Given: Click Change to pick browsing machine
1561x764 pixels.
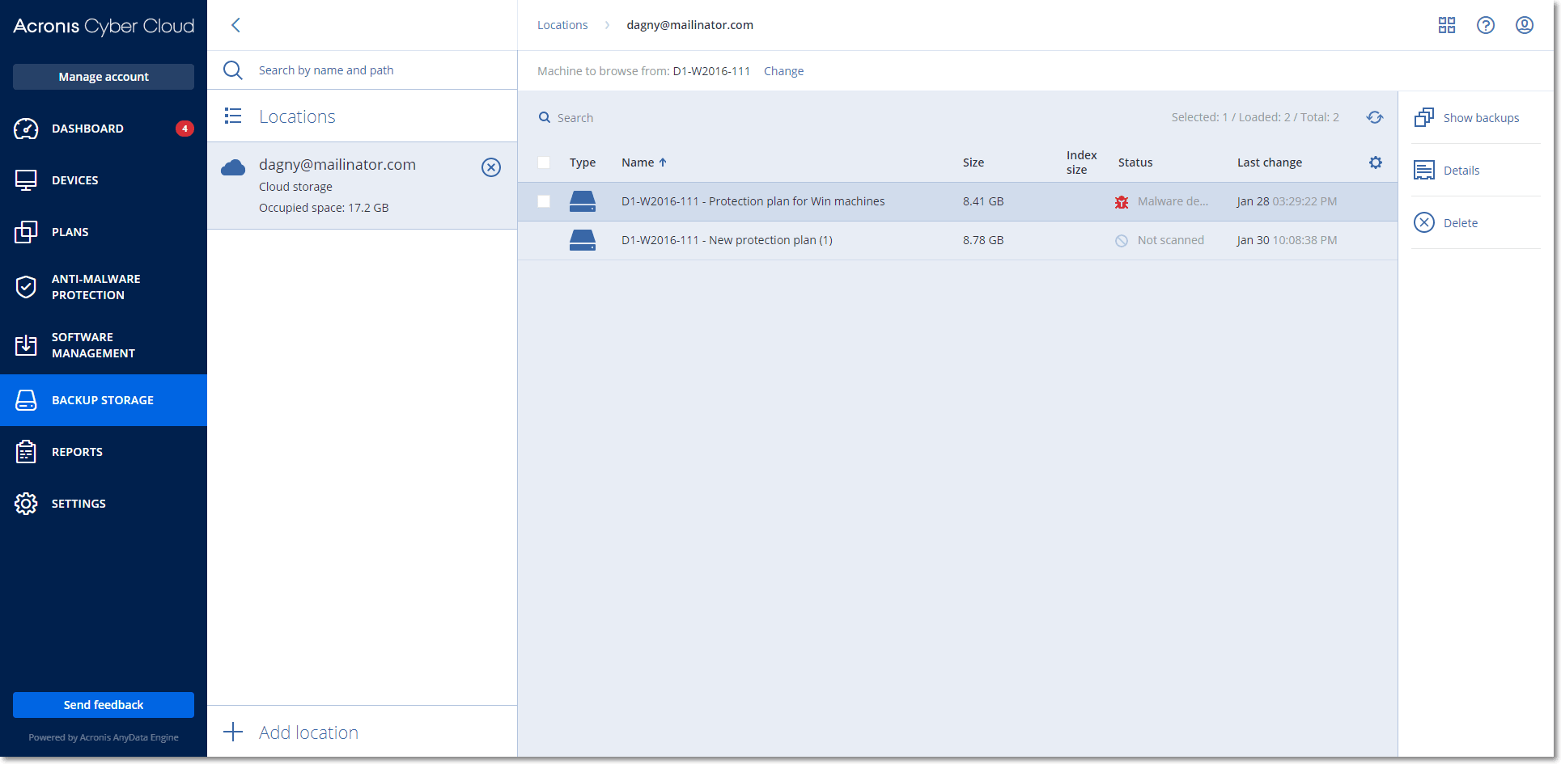Looking at the screenshot, I should coord(783,71).
